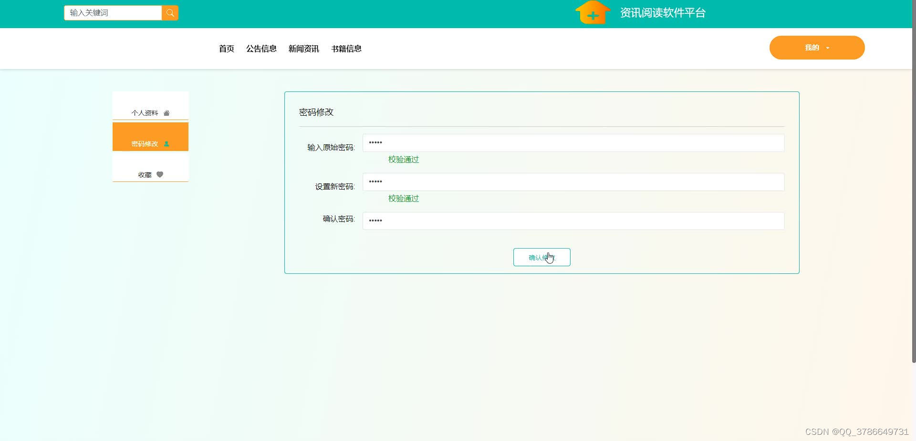The image size is (916, 441).
Task: Select 密码修改 in the sidebar
Action: point(150,137)
